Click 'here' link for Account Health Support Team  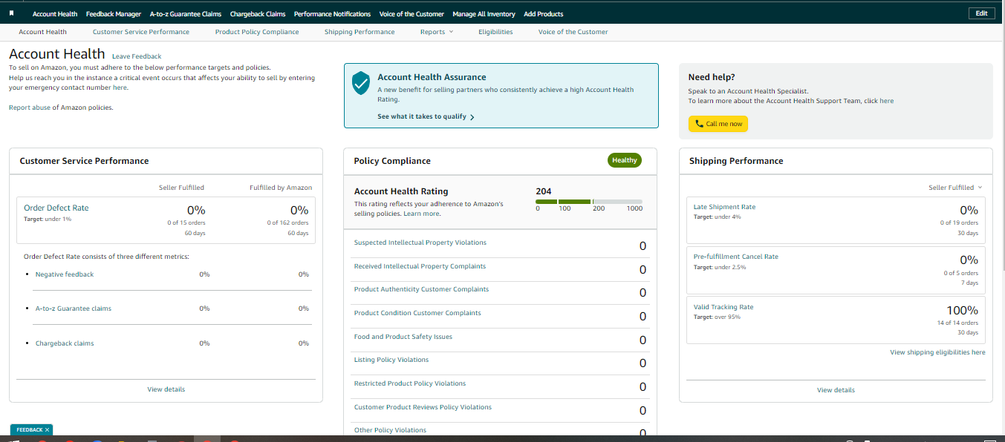point(887,101)
